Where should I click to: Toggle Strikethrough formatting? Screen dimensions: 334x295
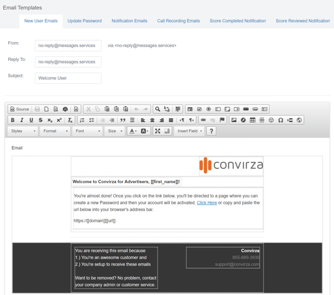(40, 120)
